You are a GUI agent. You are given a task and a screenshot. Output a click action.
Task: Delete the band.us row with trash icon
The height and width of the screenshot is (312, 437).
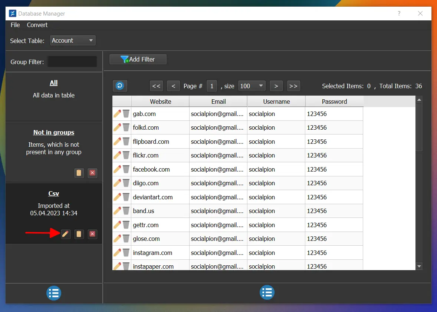point(126,211)
